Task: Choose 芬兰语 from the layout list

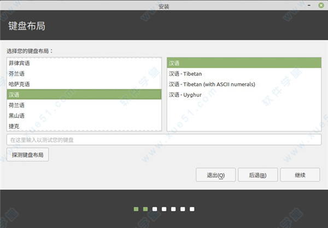Action: click(x=16, y=74)
